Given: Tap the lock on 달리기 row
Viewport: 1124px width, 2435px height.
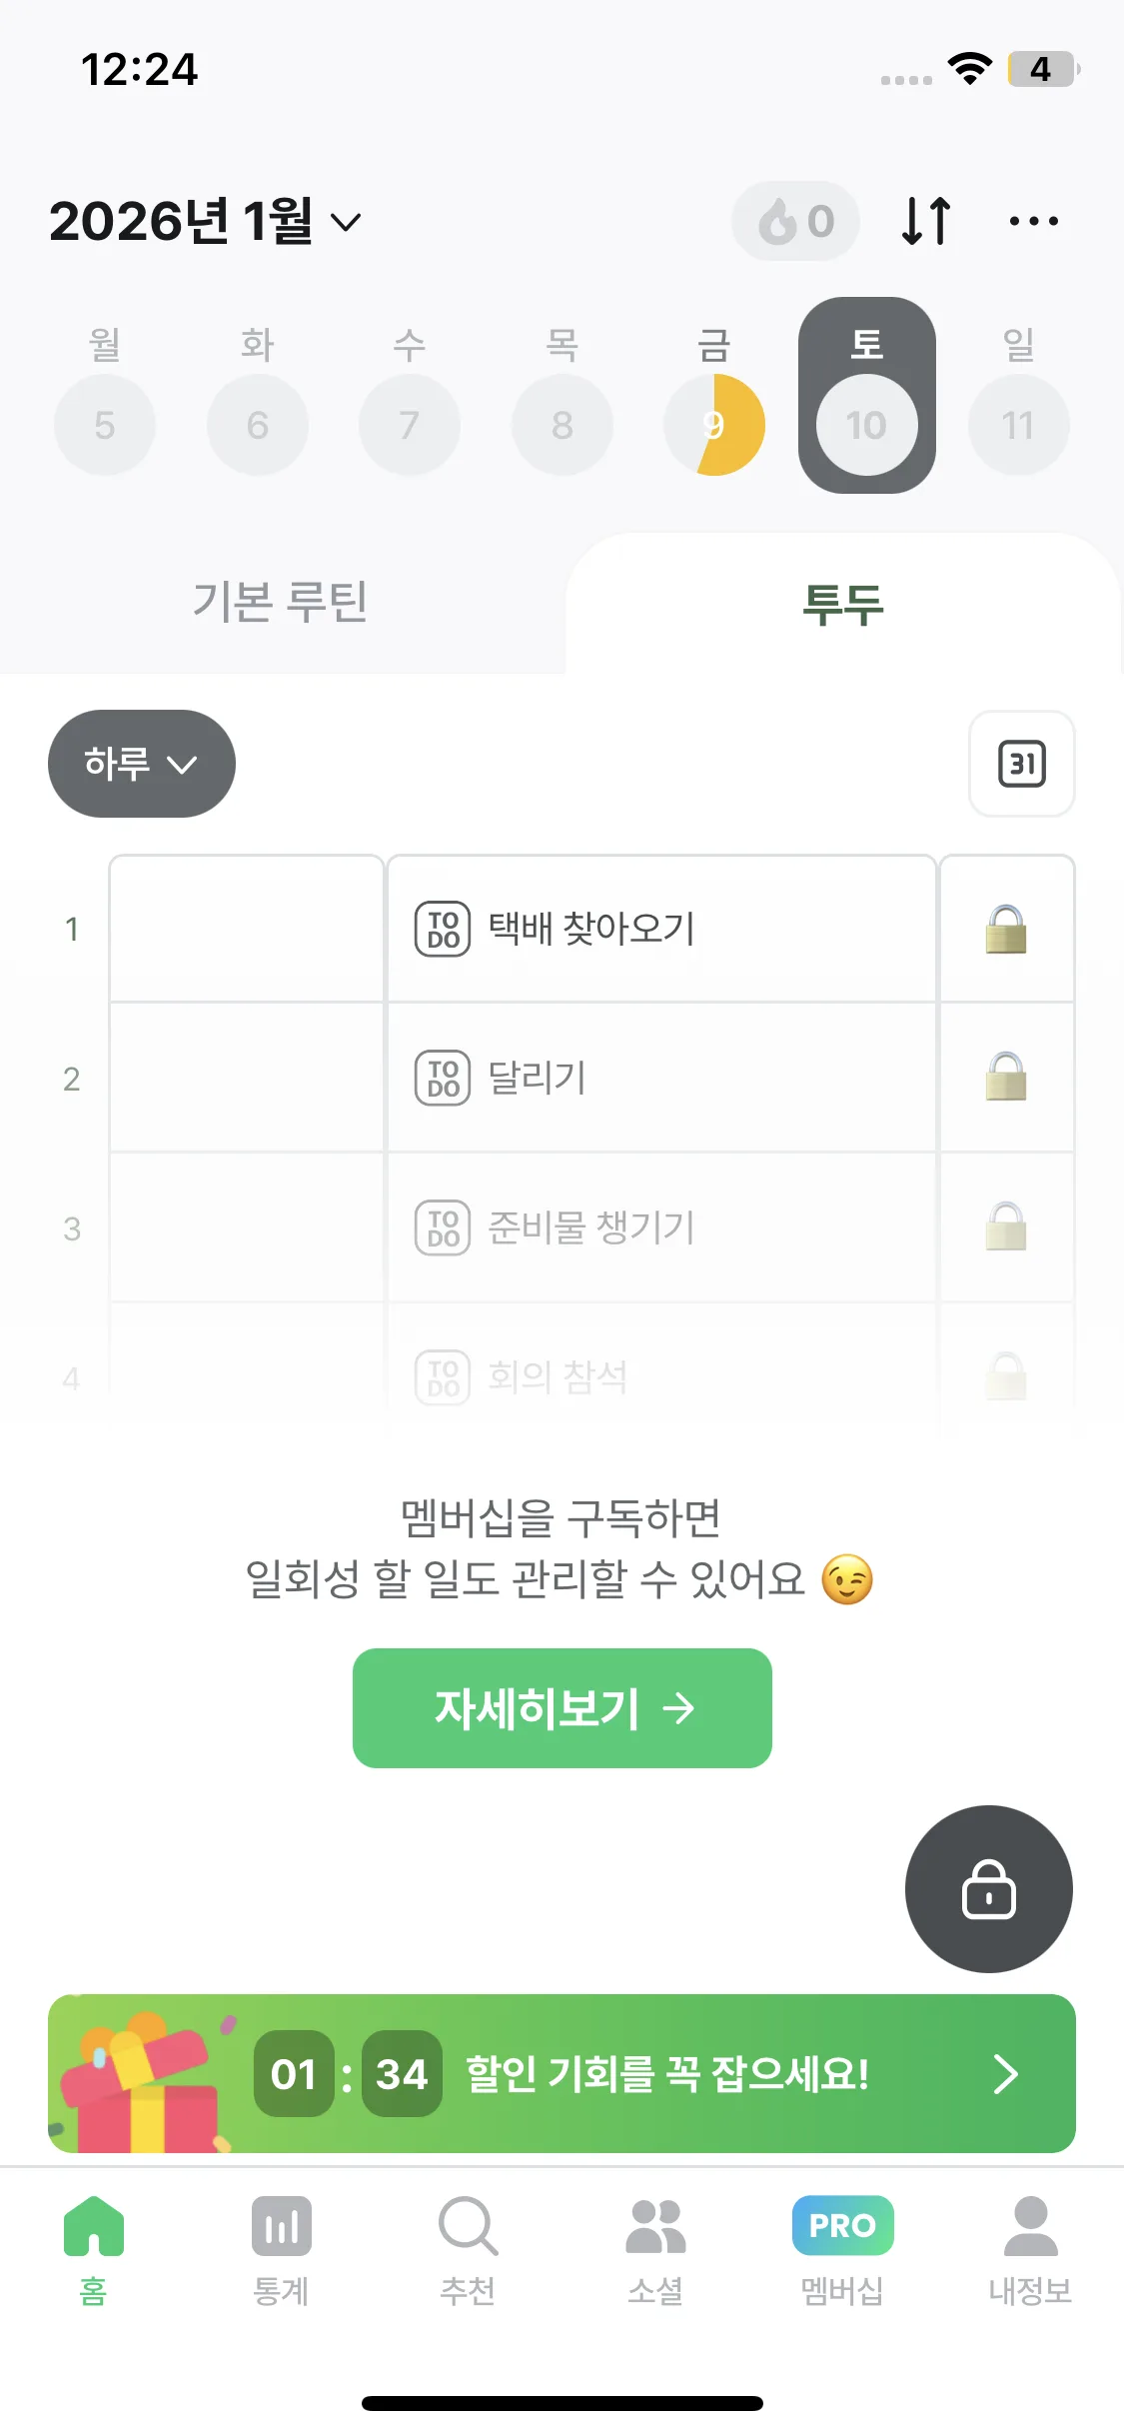Looking at the screenshot, I should coord(1006,1078).
